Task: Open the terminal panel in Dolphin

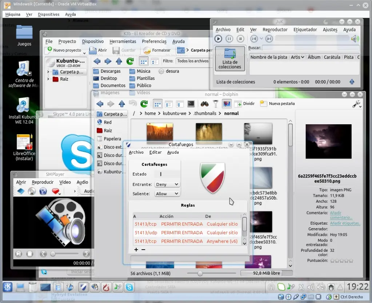Action: tap(191, 104)
